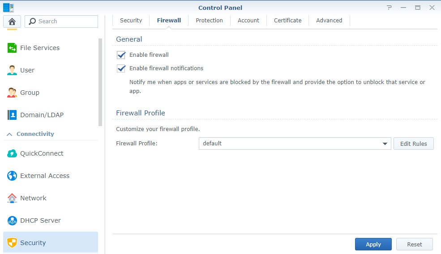Collapse the Connectivity section
This screenshot has height=254, width=441.
point(9,134)
